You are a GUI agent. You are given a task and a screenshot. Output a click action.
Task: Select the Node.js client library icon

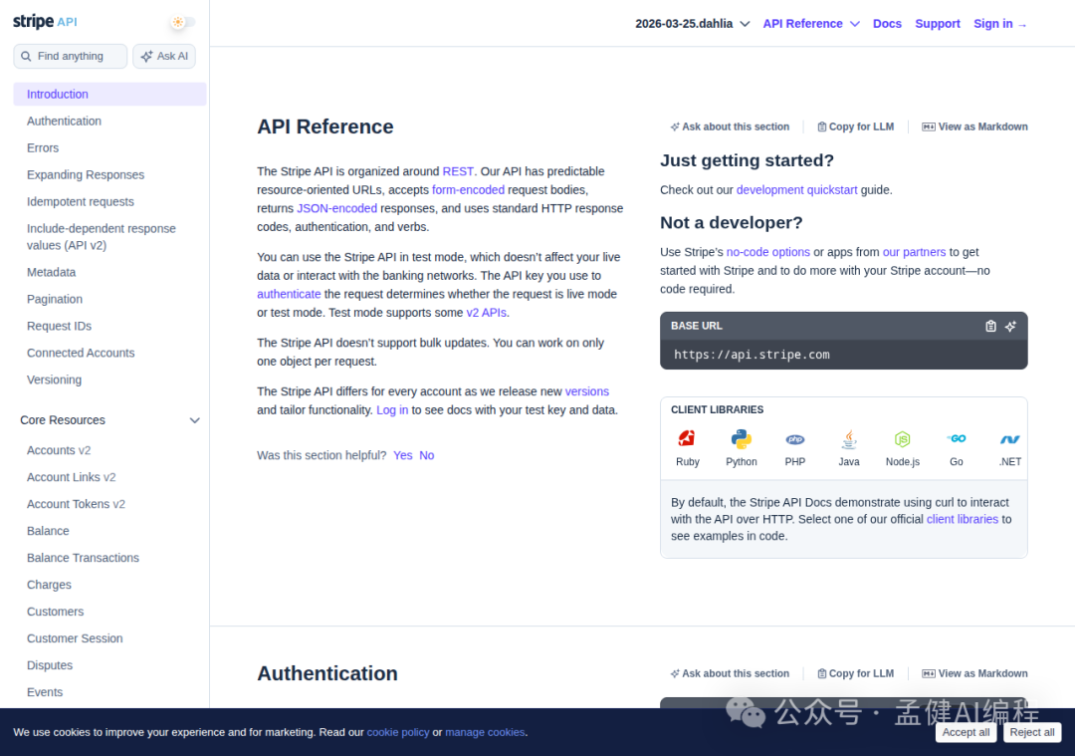point(902,440)
